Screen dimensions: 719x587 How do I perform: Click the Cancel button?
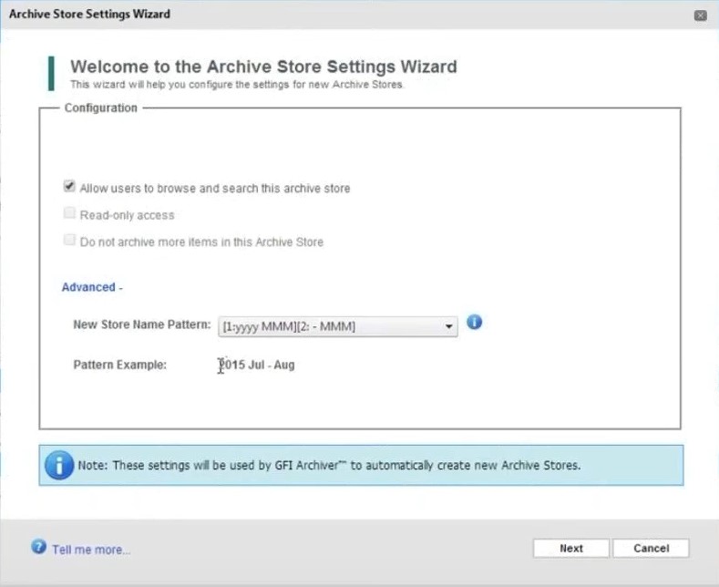tap(651, 548)
